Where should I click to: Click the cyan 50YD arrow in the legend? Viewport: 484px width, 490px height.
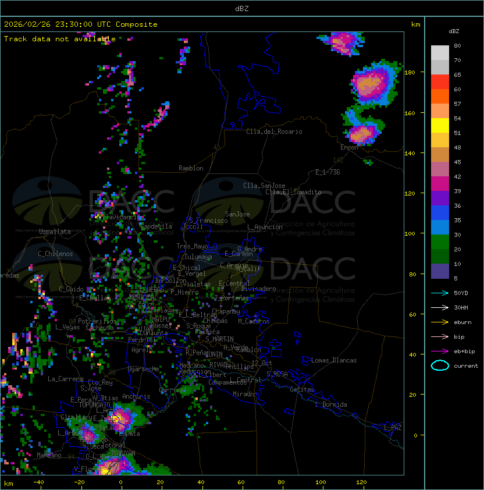click(440, 293)
